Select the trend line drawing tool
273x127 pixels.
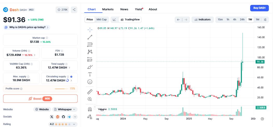[x=90, y=37]
